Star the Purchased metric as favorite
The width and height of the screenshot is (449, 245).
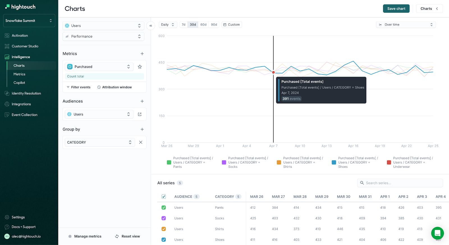tap(140, 67)
